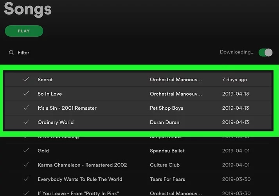Viewport: 279px width, 196px height.
Task: Open Orchestral Manoeuv... artist in If You Leave row
Action: coord(176,193)
